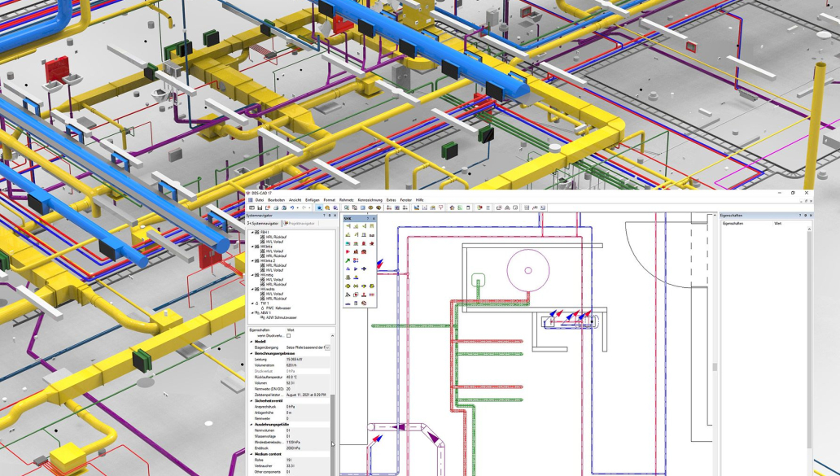Switch to the Systemnavigator tab
The height and width of the screenshot is (476, 840).
coord(263,223)
